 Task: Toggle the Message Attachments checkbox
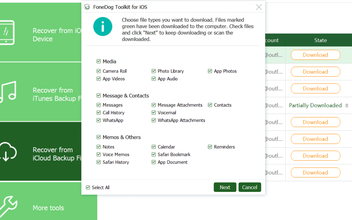[x=154, y=105]
